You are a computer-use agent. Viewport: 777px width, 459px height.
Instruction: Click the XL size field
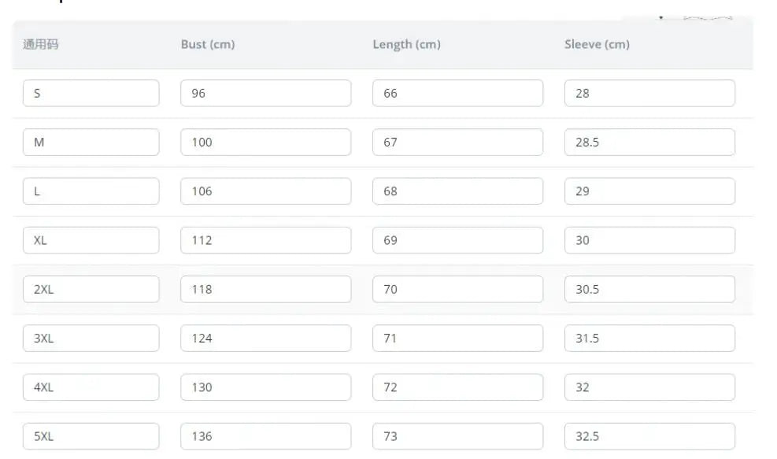point(91,240)
